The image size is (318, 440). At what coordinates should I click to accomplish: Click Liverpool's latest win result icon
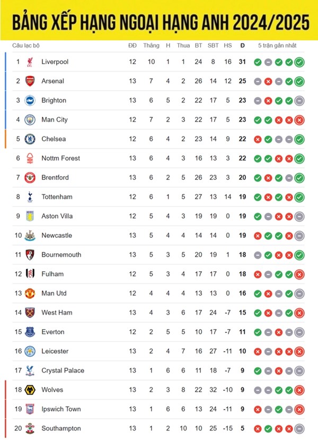299,62
